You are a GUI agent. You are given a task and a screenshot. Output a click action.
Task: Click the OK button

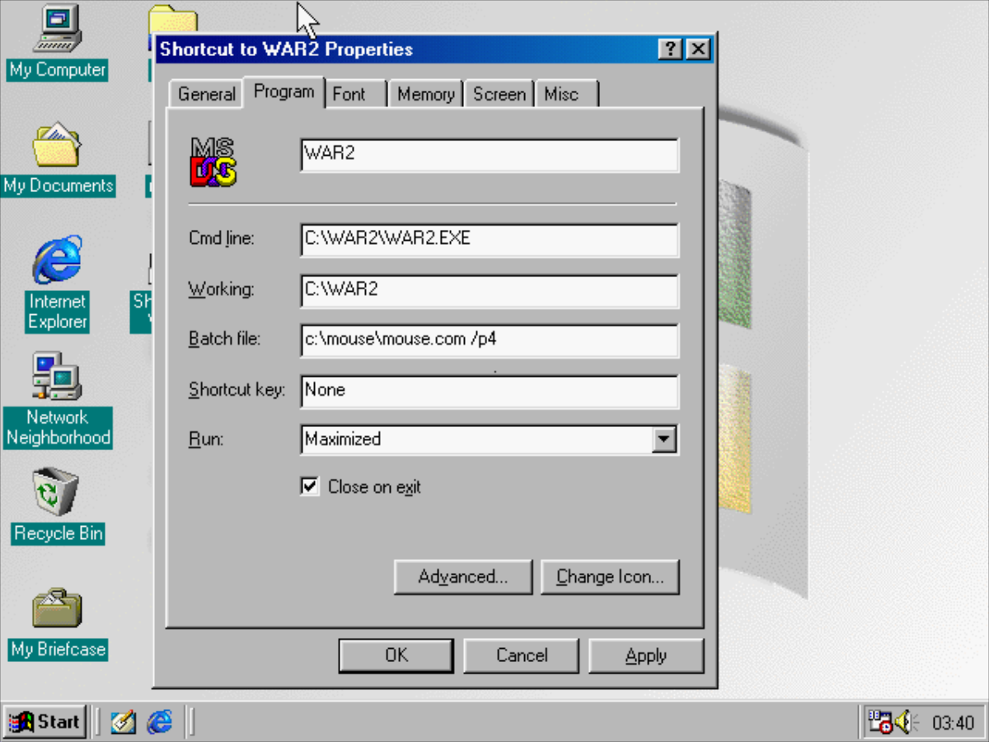tap(396, 655)
